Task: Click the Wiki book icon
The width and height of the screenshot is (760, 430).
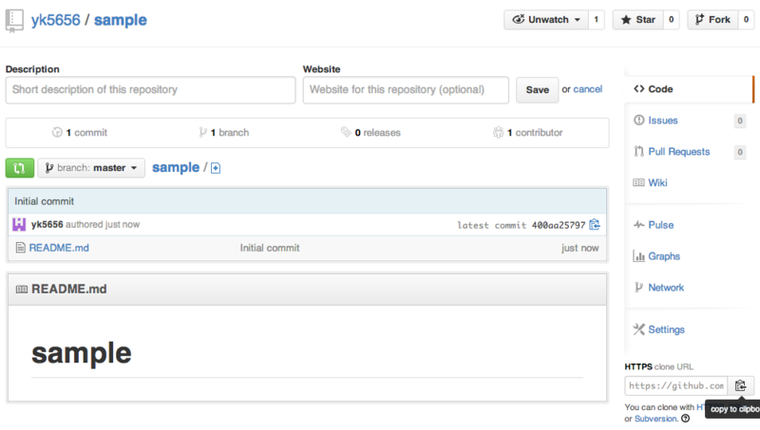Action: click(x=638, y=182)
